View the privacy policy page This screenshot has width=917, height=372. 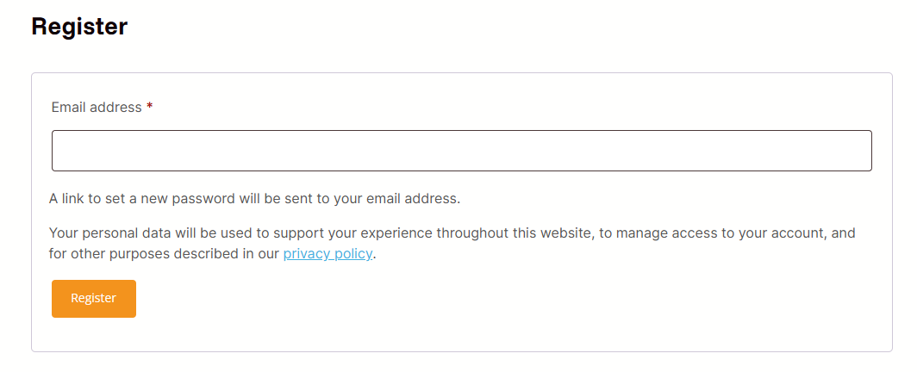pyautogui.click(x=327, y=254)
